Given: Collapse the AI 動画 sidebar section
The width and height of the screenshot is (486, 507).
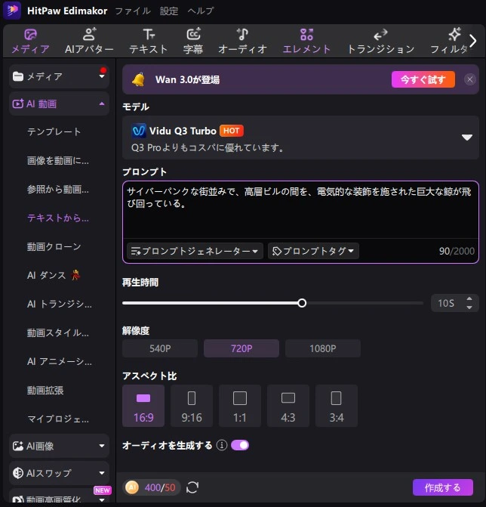Looking at the screenshot, I should coord(102,104).
